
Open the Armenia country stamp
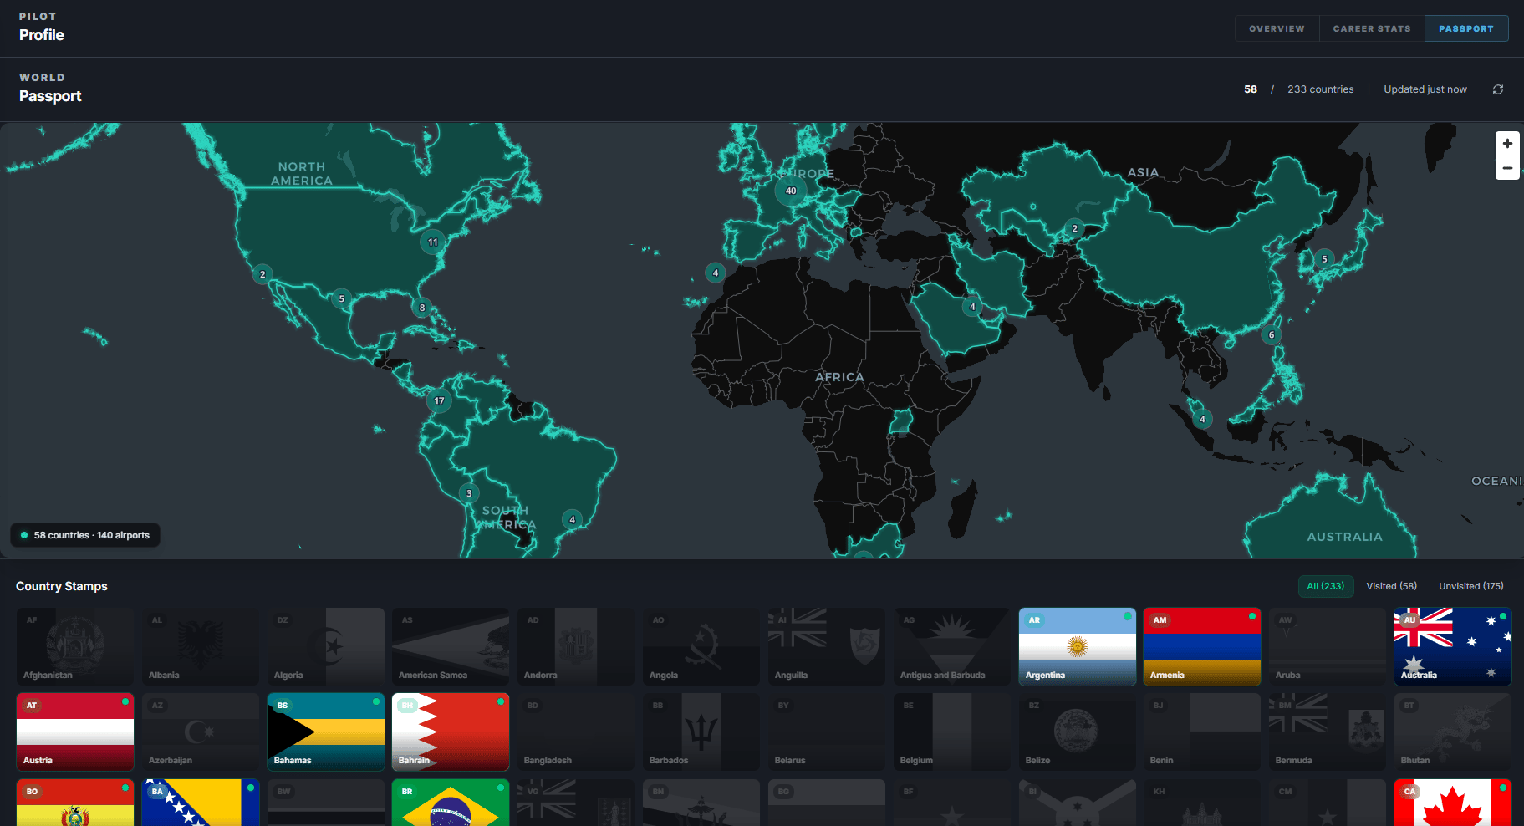coord(1201,647)
